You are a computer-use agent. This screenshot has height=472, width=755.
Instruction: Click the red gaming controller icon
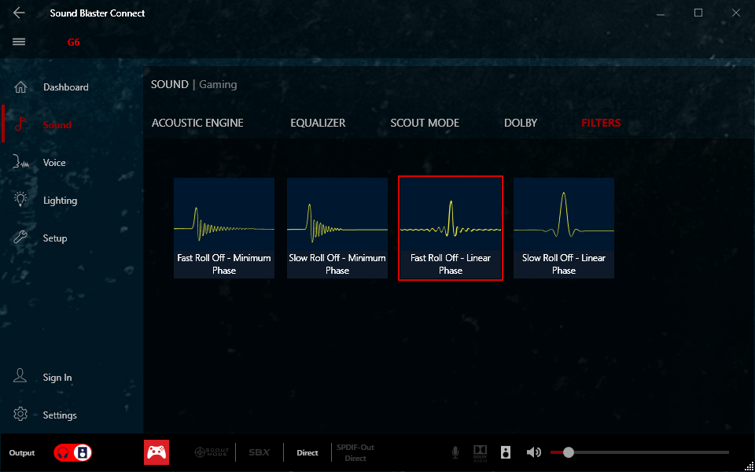[x=157, y=452]
